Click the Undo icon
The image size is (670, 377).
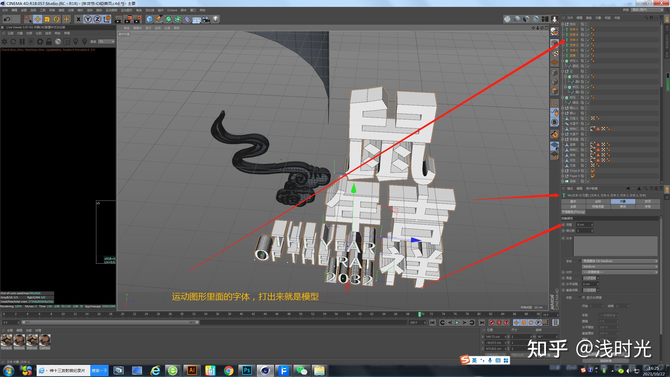click(x=7, y=19)
